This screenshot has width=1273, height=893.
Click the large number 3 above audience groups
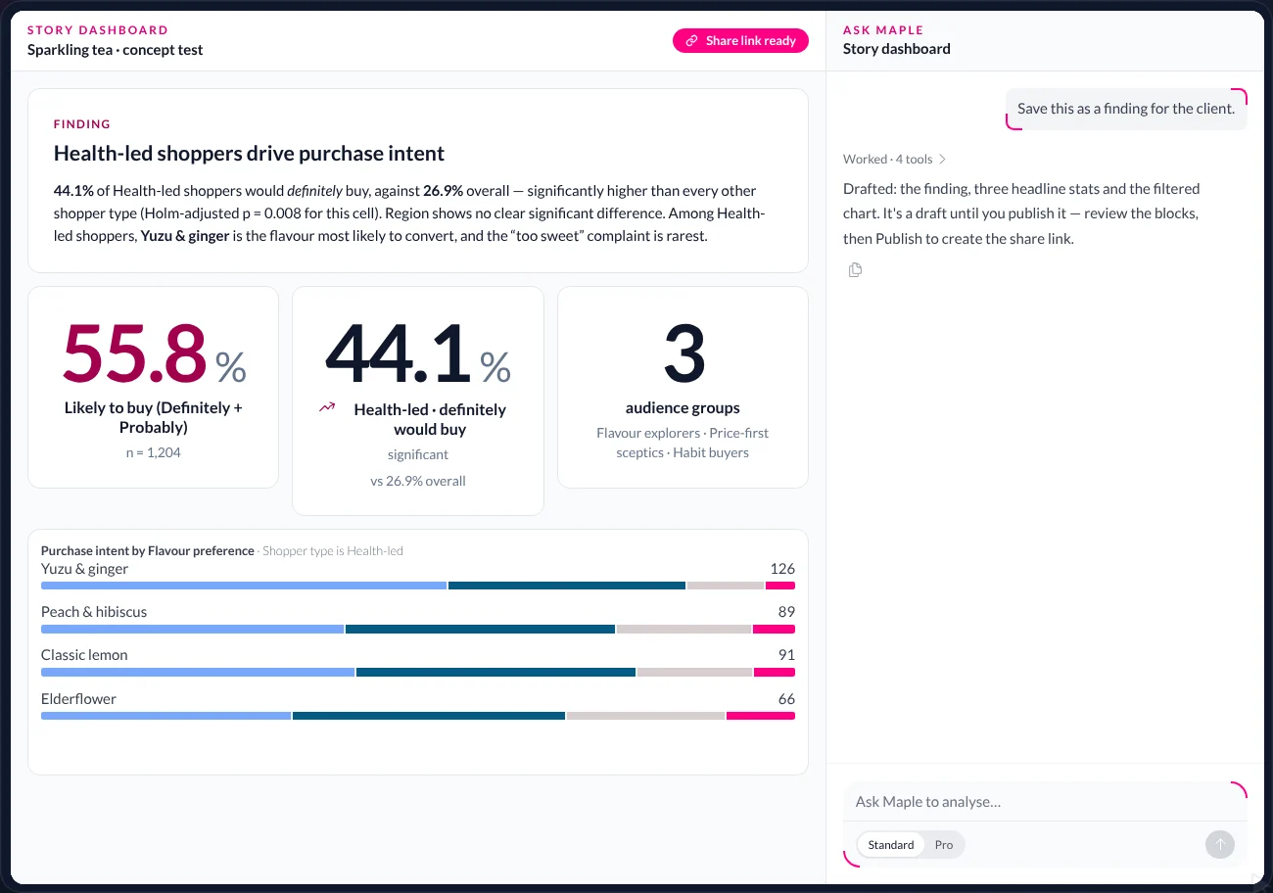point(684,354)
